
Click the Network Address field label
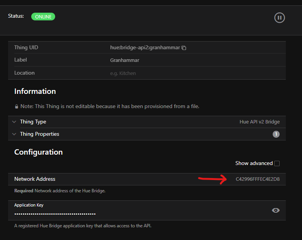point(35,179)
